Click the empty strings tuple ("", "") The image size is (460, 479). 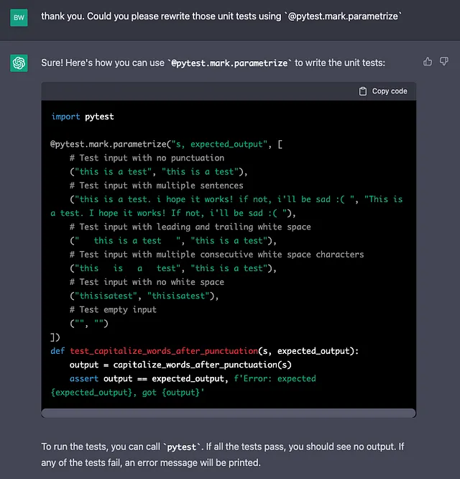click(x=89, y=324)
